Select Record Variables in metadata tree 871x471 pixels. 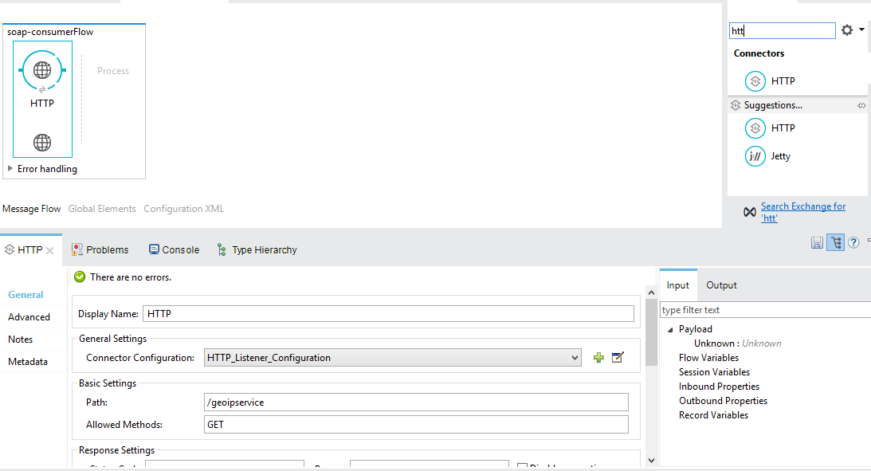coord(713,415)
